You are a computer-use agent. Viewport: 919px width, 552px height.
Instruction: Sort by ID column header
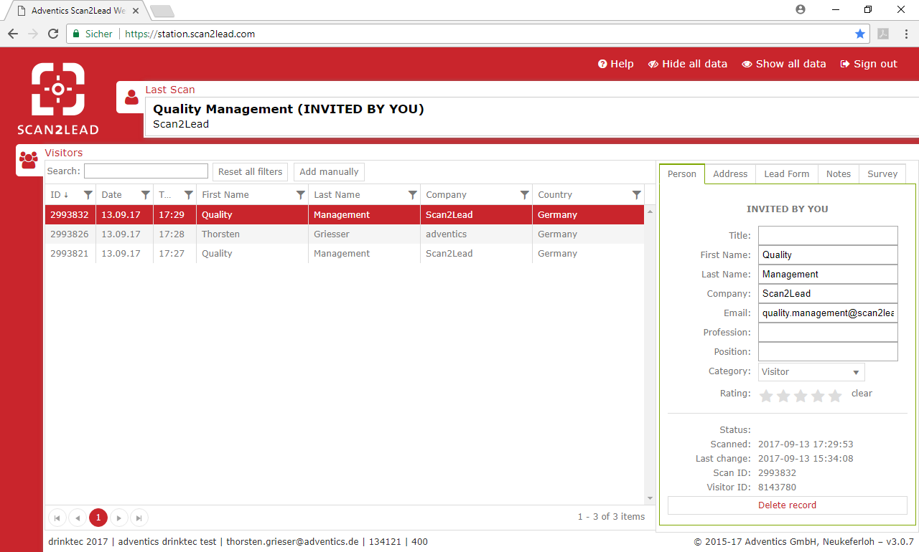[x=60, y=195]
